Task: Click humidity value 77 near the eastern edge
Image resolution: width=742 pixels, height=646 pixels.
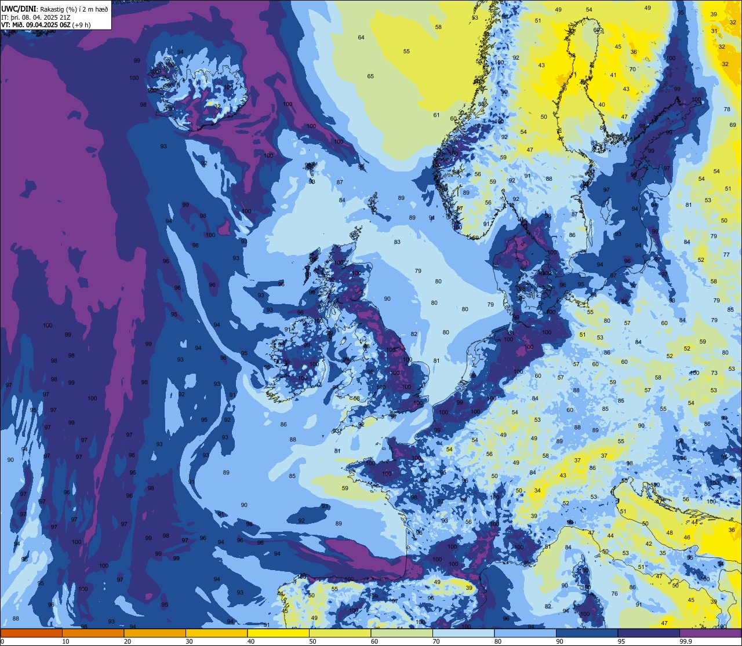Action: pos(726,255)
